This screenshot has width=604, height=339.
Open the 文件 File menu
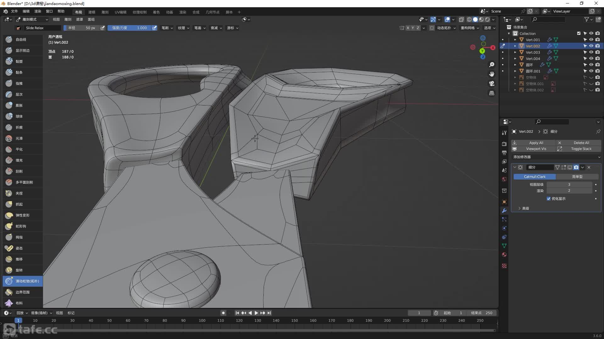coord(14,11)
